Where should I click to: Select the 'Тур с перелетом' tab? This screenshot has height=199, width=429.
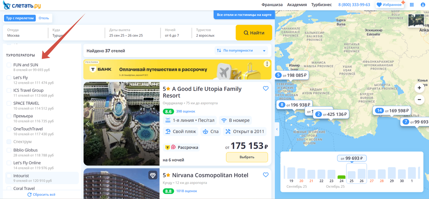[20, 18]
